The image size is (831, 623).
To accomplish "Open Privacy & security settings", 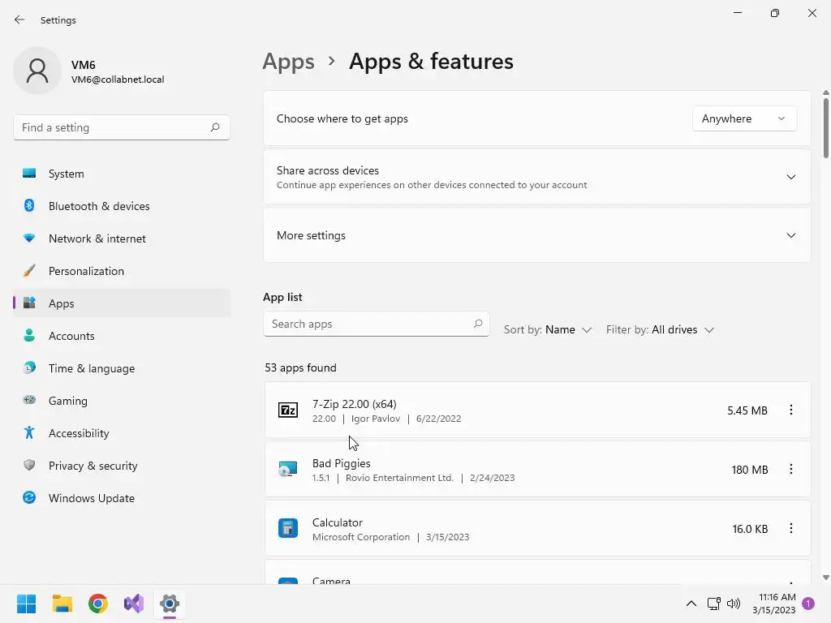I will 93,466.
